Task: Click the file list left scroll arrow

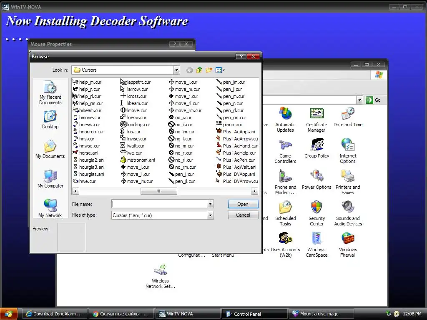Action: [x=76, y=191]
